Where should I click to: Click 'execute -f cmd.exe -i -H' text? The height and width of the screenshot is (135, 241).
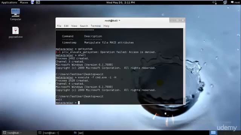click(x=97, y=78)
